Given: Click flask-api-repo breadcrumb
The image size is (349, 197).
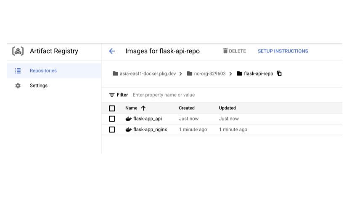Looking at the screenshot, I should [259, 74].
